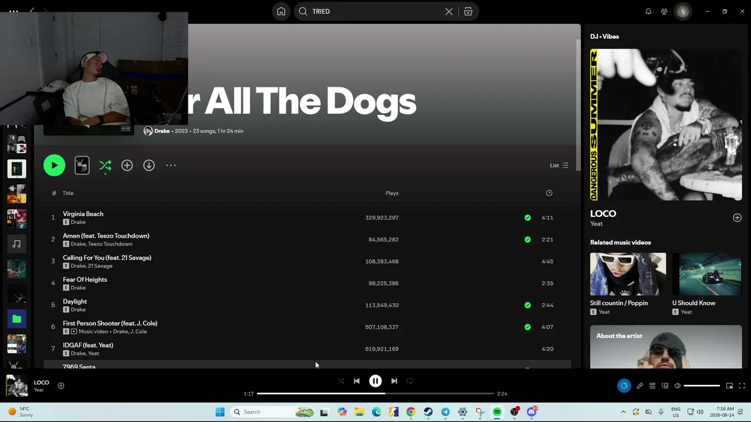Toggle saved checkmark for Daylight

click(x=527, y=305)
